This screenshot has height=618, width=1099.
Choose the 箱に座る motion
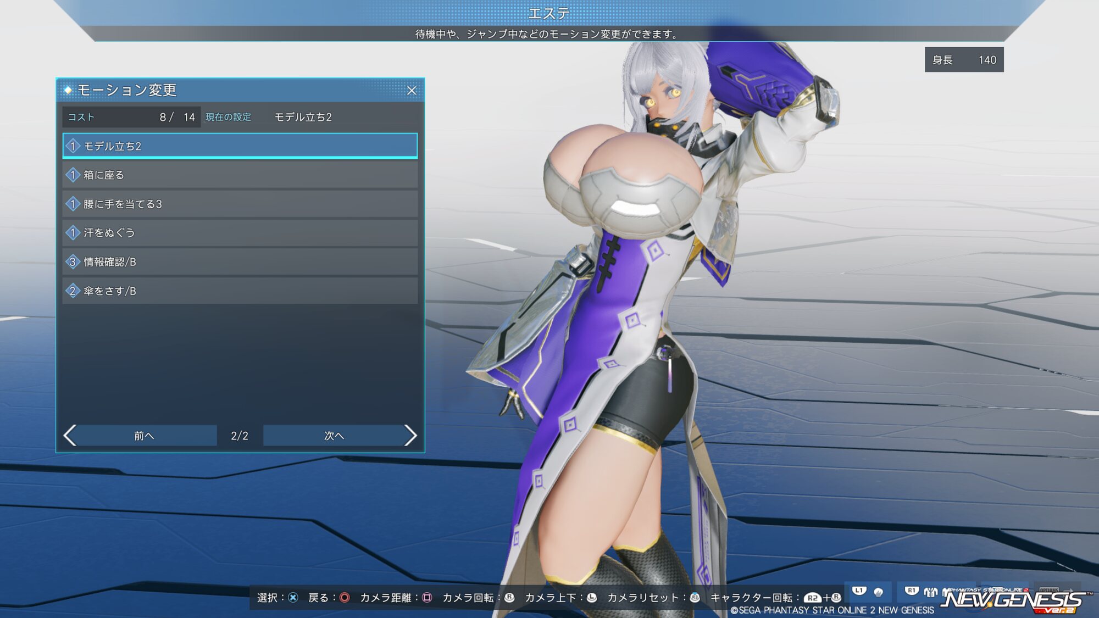240,175
